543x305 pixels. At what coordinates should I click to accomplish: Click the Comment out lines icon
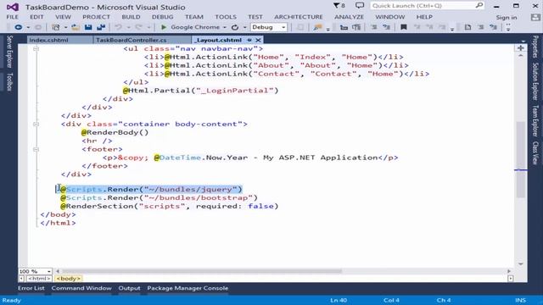[x=374, y=27]
